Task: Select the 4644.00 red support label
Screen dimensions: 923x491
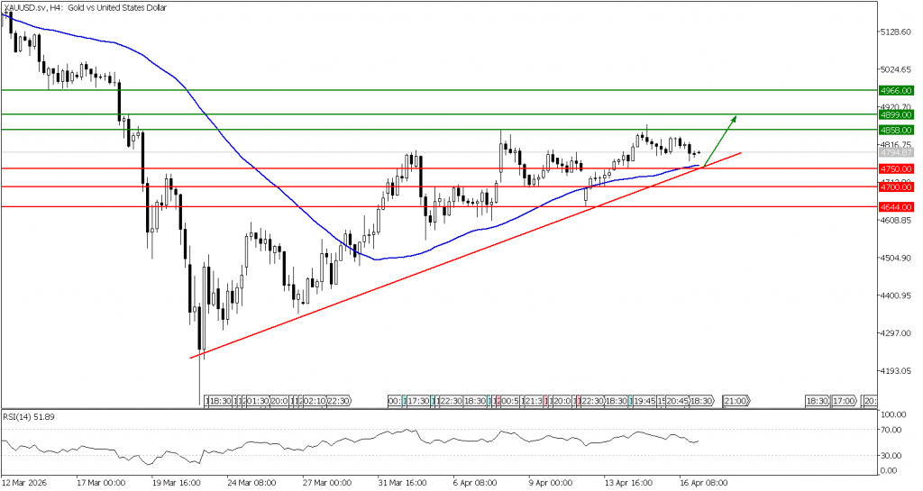Action: tap(897, 207)
